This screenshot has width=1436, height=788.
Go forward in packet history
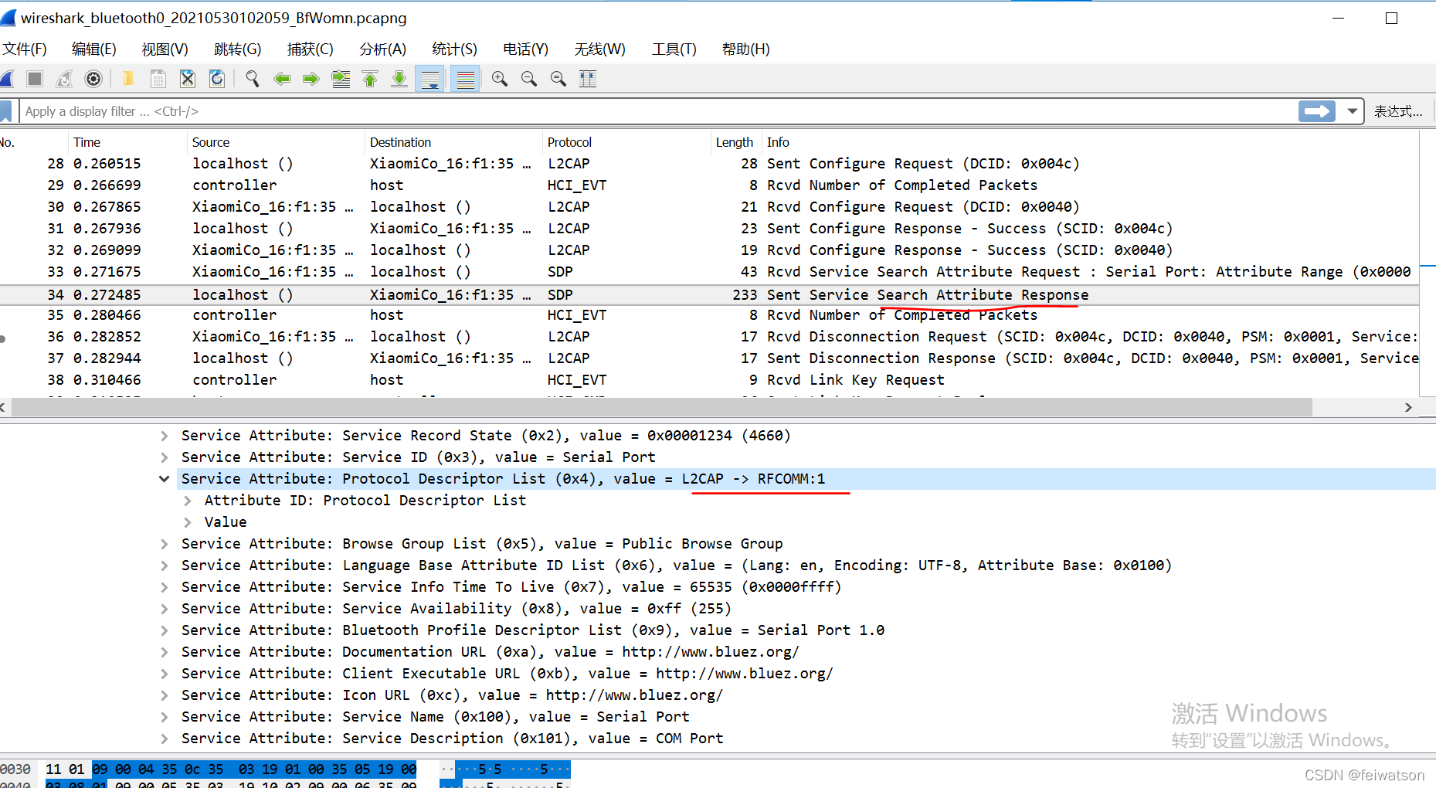coord(311,79)
